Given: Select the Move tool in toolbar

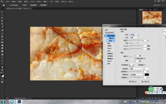Looking at the screenshot, I should (x=2, y=12).
